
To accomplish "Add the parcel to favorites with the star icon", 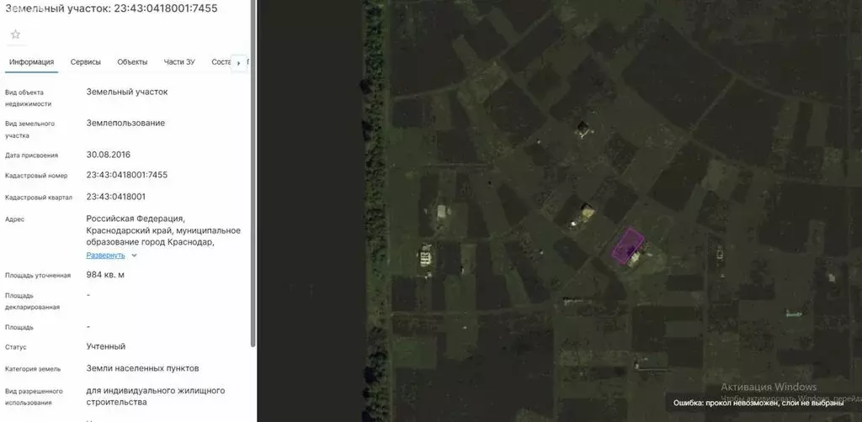I will pyautogui.click(x=15, y=34).
